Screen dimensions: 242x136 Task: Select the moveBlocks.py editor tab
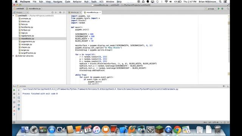[x=92, y=12]
